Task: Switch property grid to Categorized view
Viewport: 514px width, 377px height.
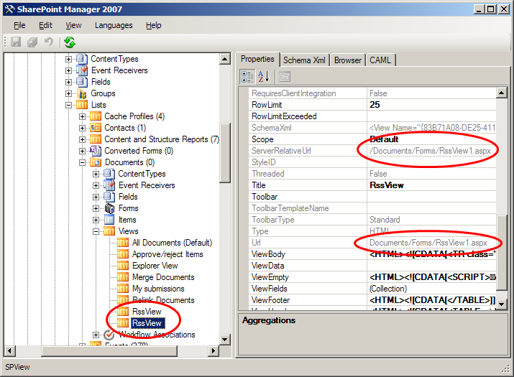Action: (x=247, y=77)
